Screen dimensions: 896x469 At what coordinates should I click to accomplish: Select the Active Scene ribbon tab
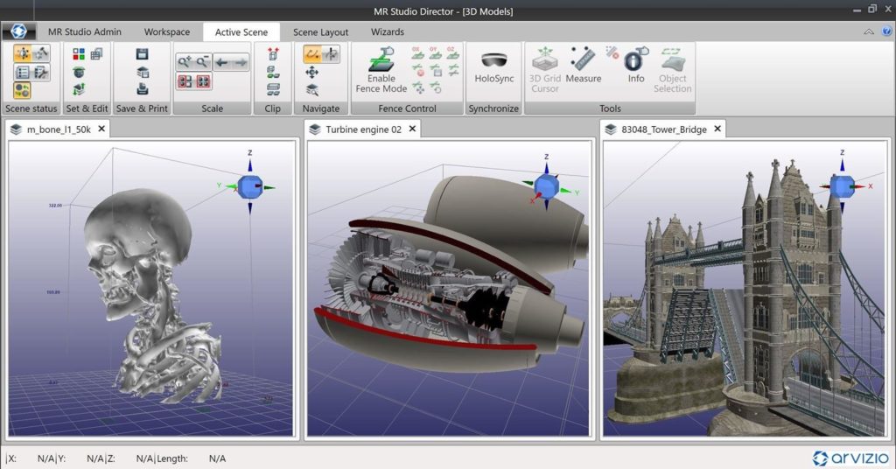point(241,32)
